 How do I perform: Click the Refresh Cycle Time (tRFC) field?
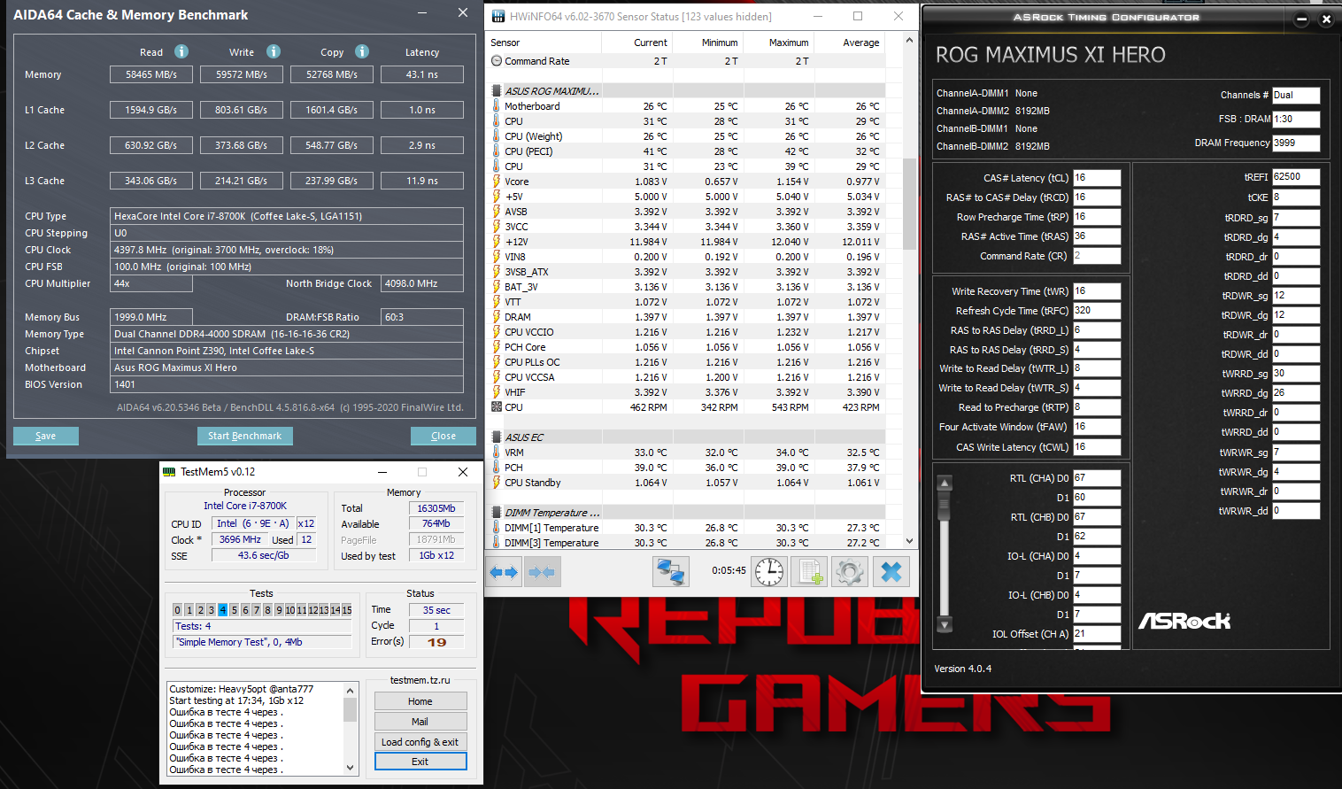1097,311
